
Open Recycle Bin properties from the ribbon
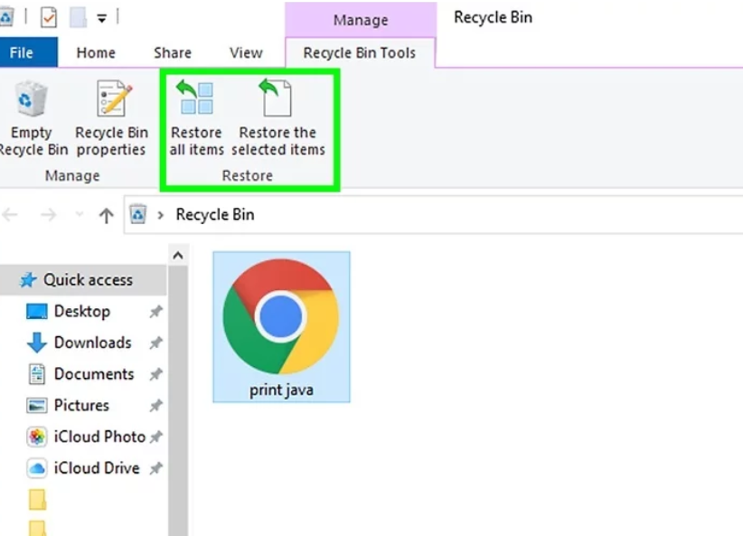pyautogui.click(x=112, y=101)
